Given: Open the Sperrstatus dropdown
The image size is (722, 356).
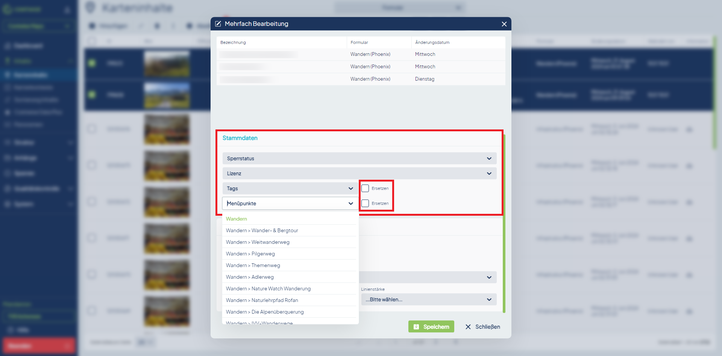Looking at the screenshot, I should pyautogui.click(x=359, y=158).
